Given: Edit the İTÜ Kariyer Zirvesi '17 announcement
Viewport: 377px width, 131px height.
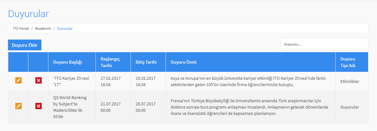Looking at the screenshot, I should [x=18, y=80].
